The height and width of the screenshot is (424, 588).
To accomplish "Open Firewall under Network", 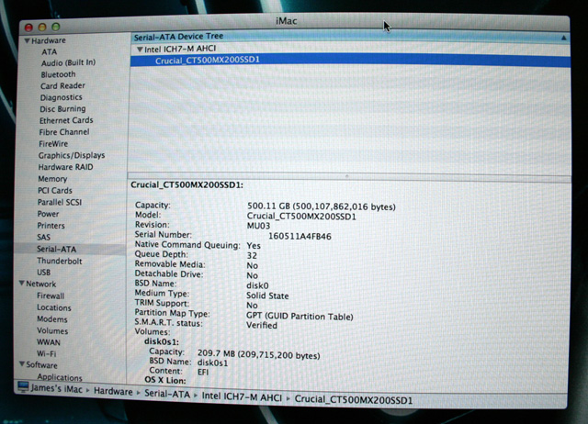I will [x=51, y=296].
